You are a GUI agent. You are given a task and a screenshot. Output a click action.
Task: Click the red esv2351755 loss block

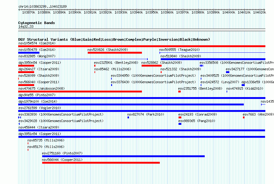coord(179,92)
